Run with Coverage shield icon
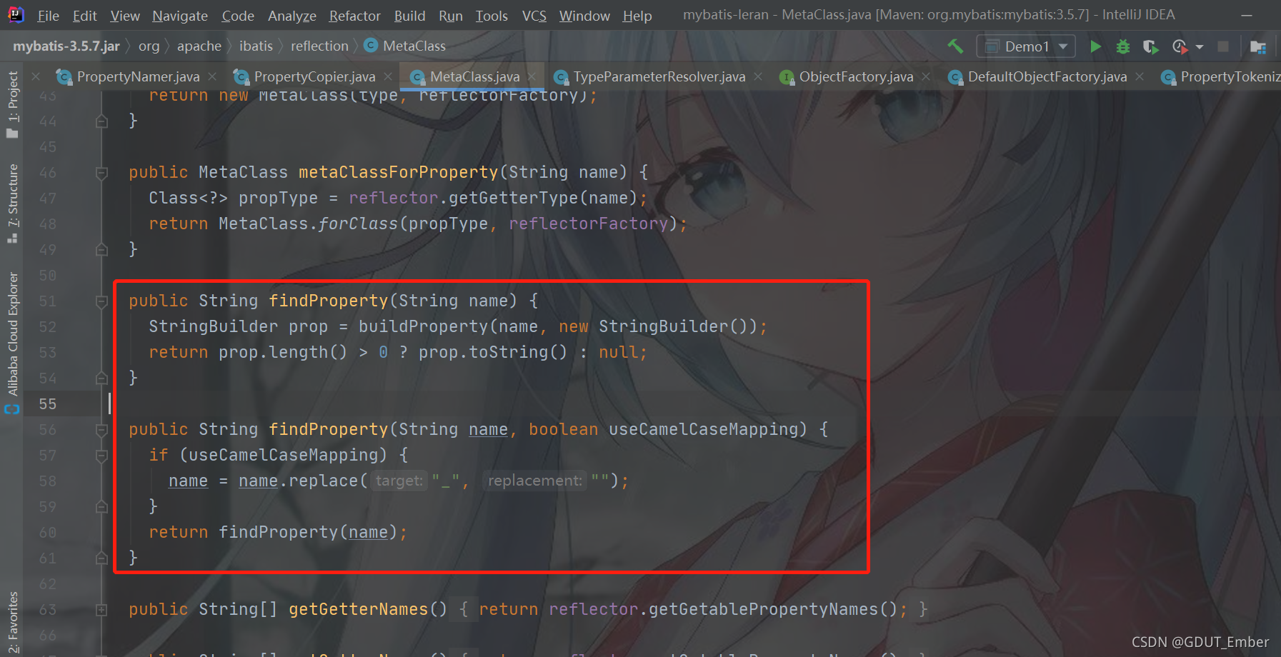This screenshot has height=657, width=1281. [1150, 46]
